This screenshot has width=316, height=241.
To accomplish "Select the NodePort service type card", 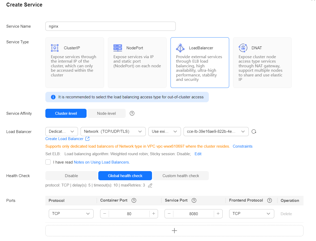I will tap(137, 63).
